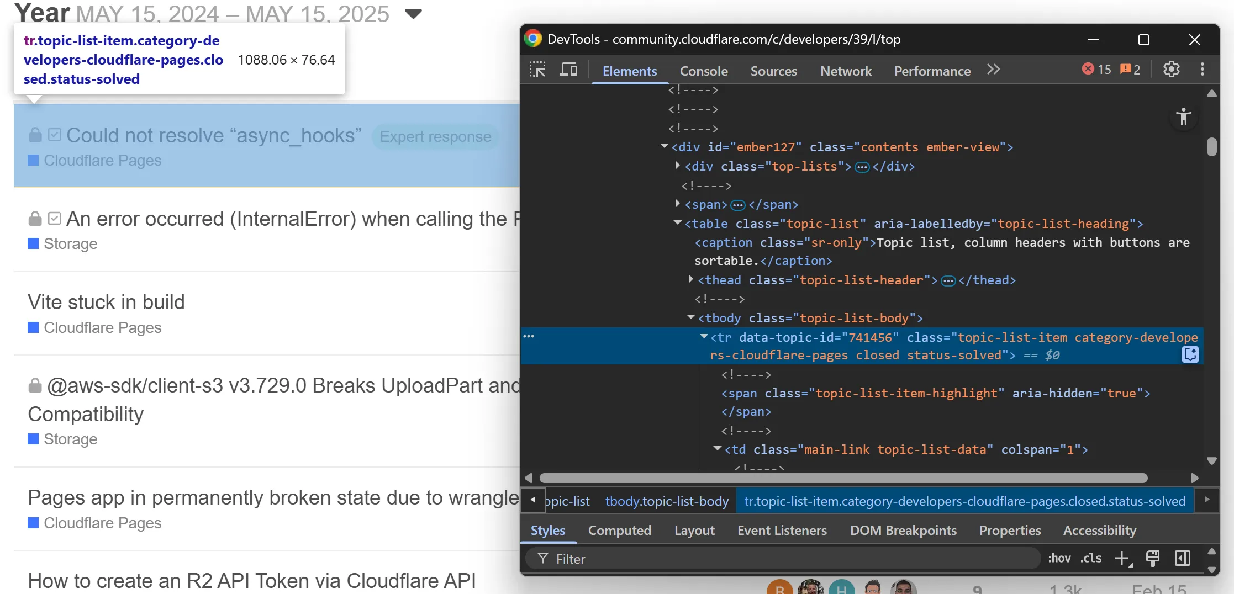Show more DevTools panels chevron
Viewport: 1234px width, 594px height.
point(993,70)
